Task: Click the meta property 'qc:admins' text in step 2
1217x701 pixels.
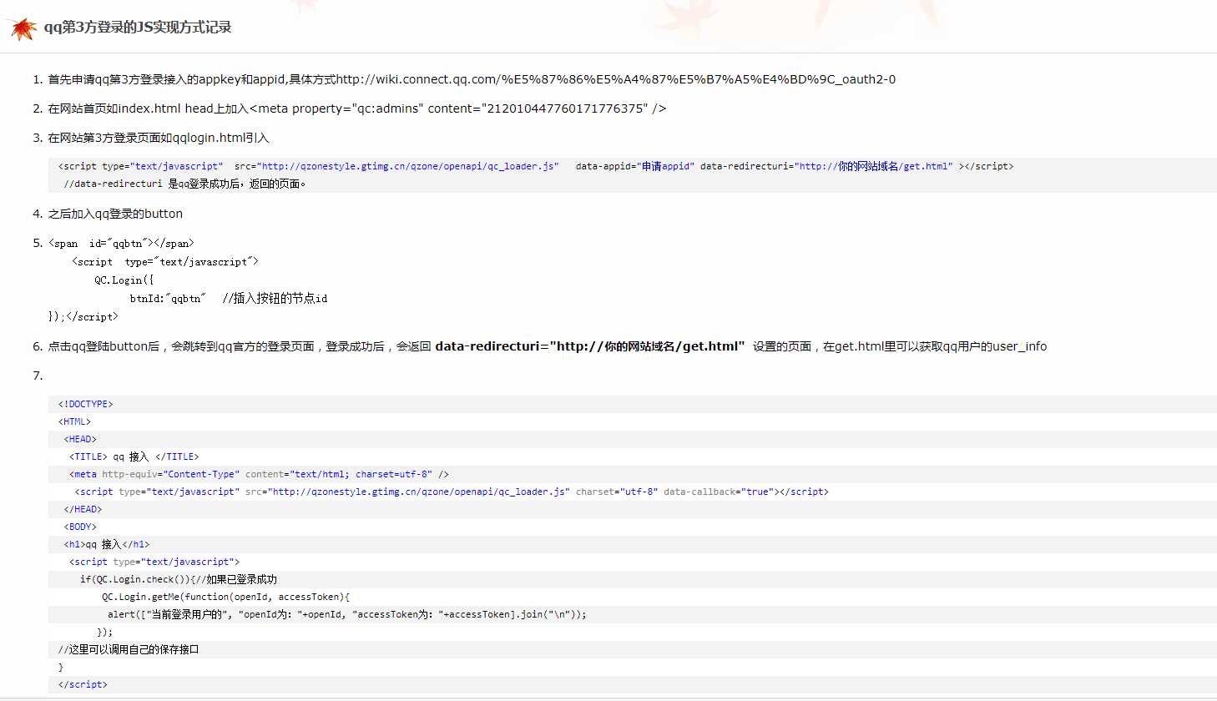Action: coord(457,108)
